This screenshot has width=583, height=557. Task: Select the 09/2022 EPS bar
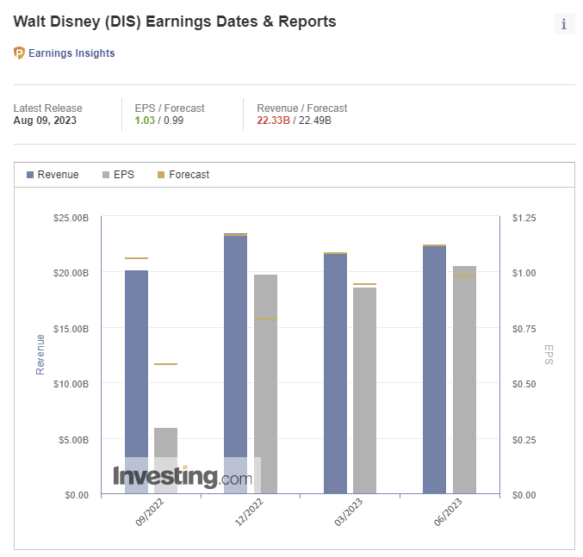[x=166, y=461]
